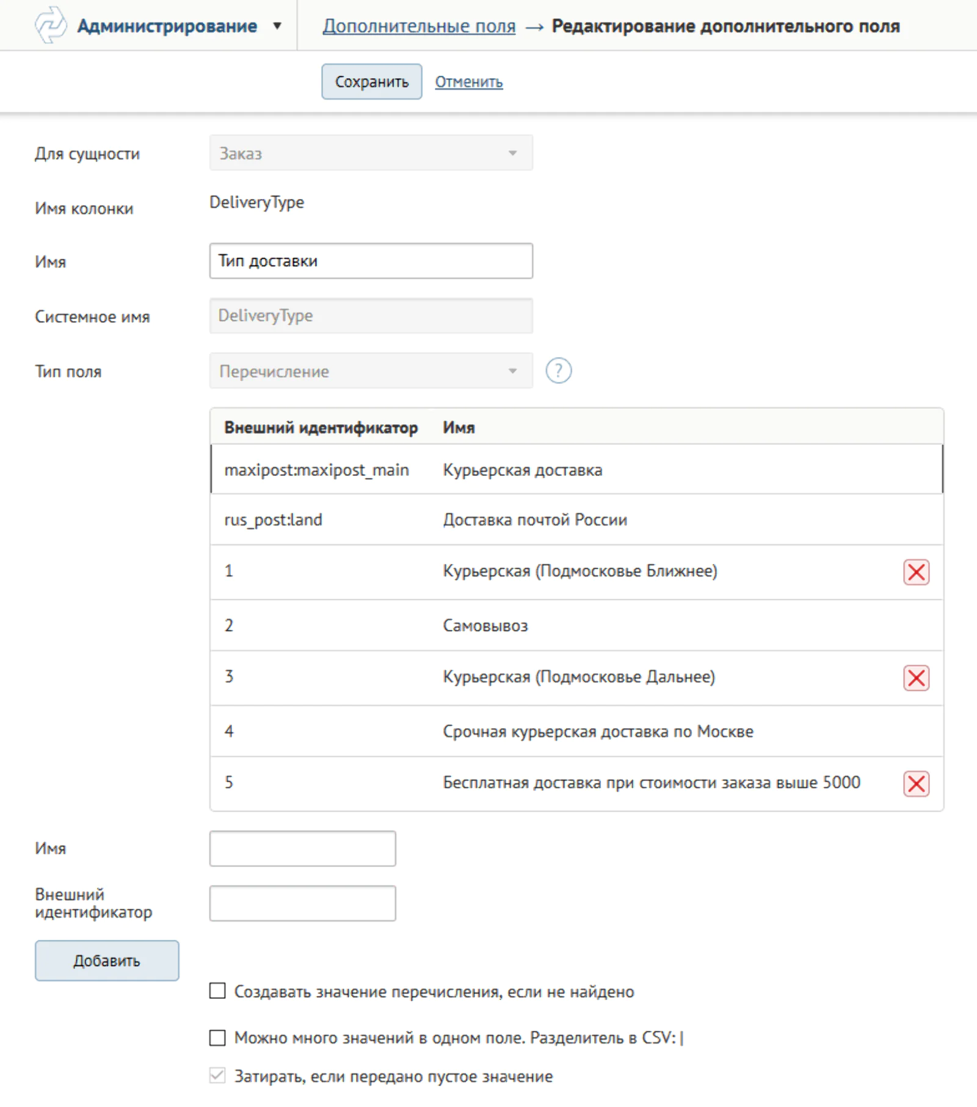Open the Тип поля Перечисление dropdown

tap(371, 370)
